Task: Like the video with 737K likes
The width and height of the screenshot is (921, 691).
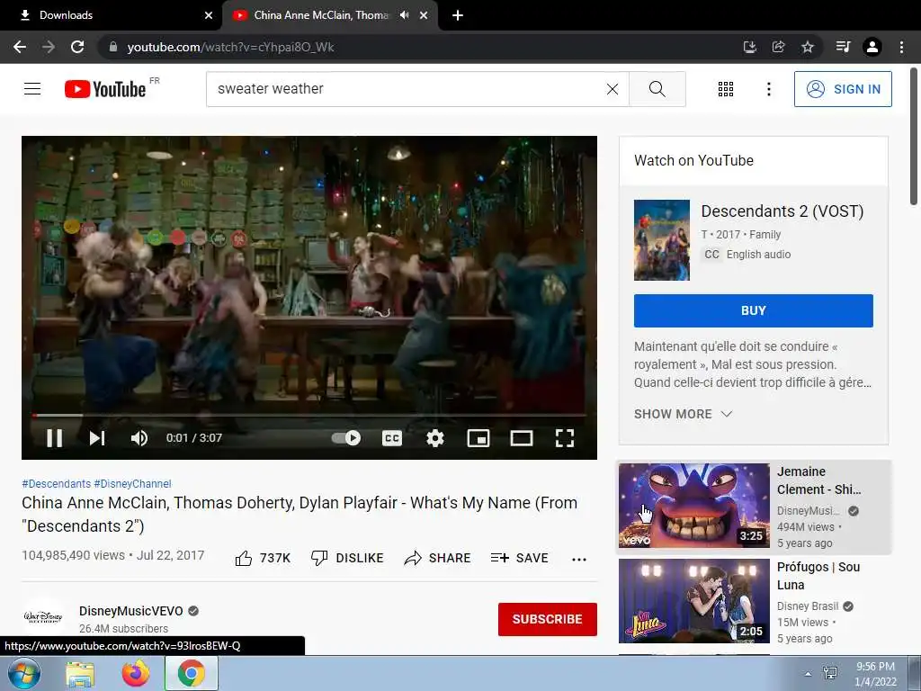Action: (x=263, y=558)
